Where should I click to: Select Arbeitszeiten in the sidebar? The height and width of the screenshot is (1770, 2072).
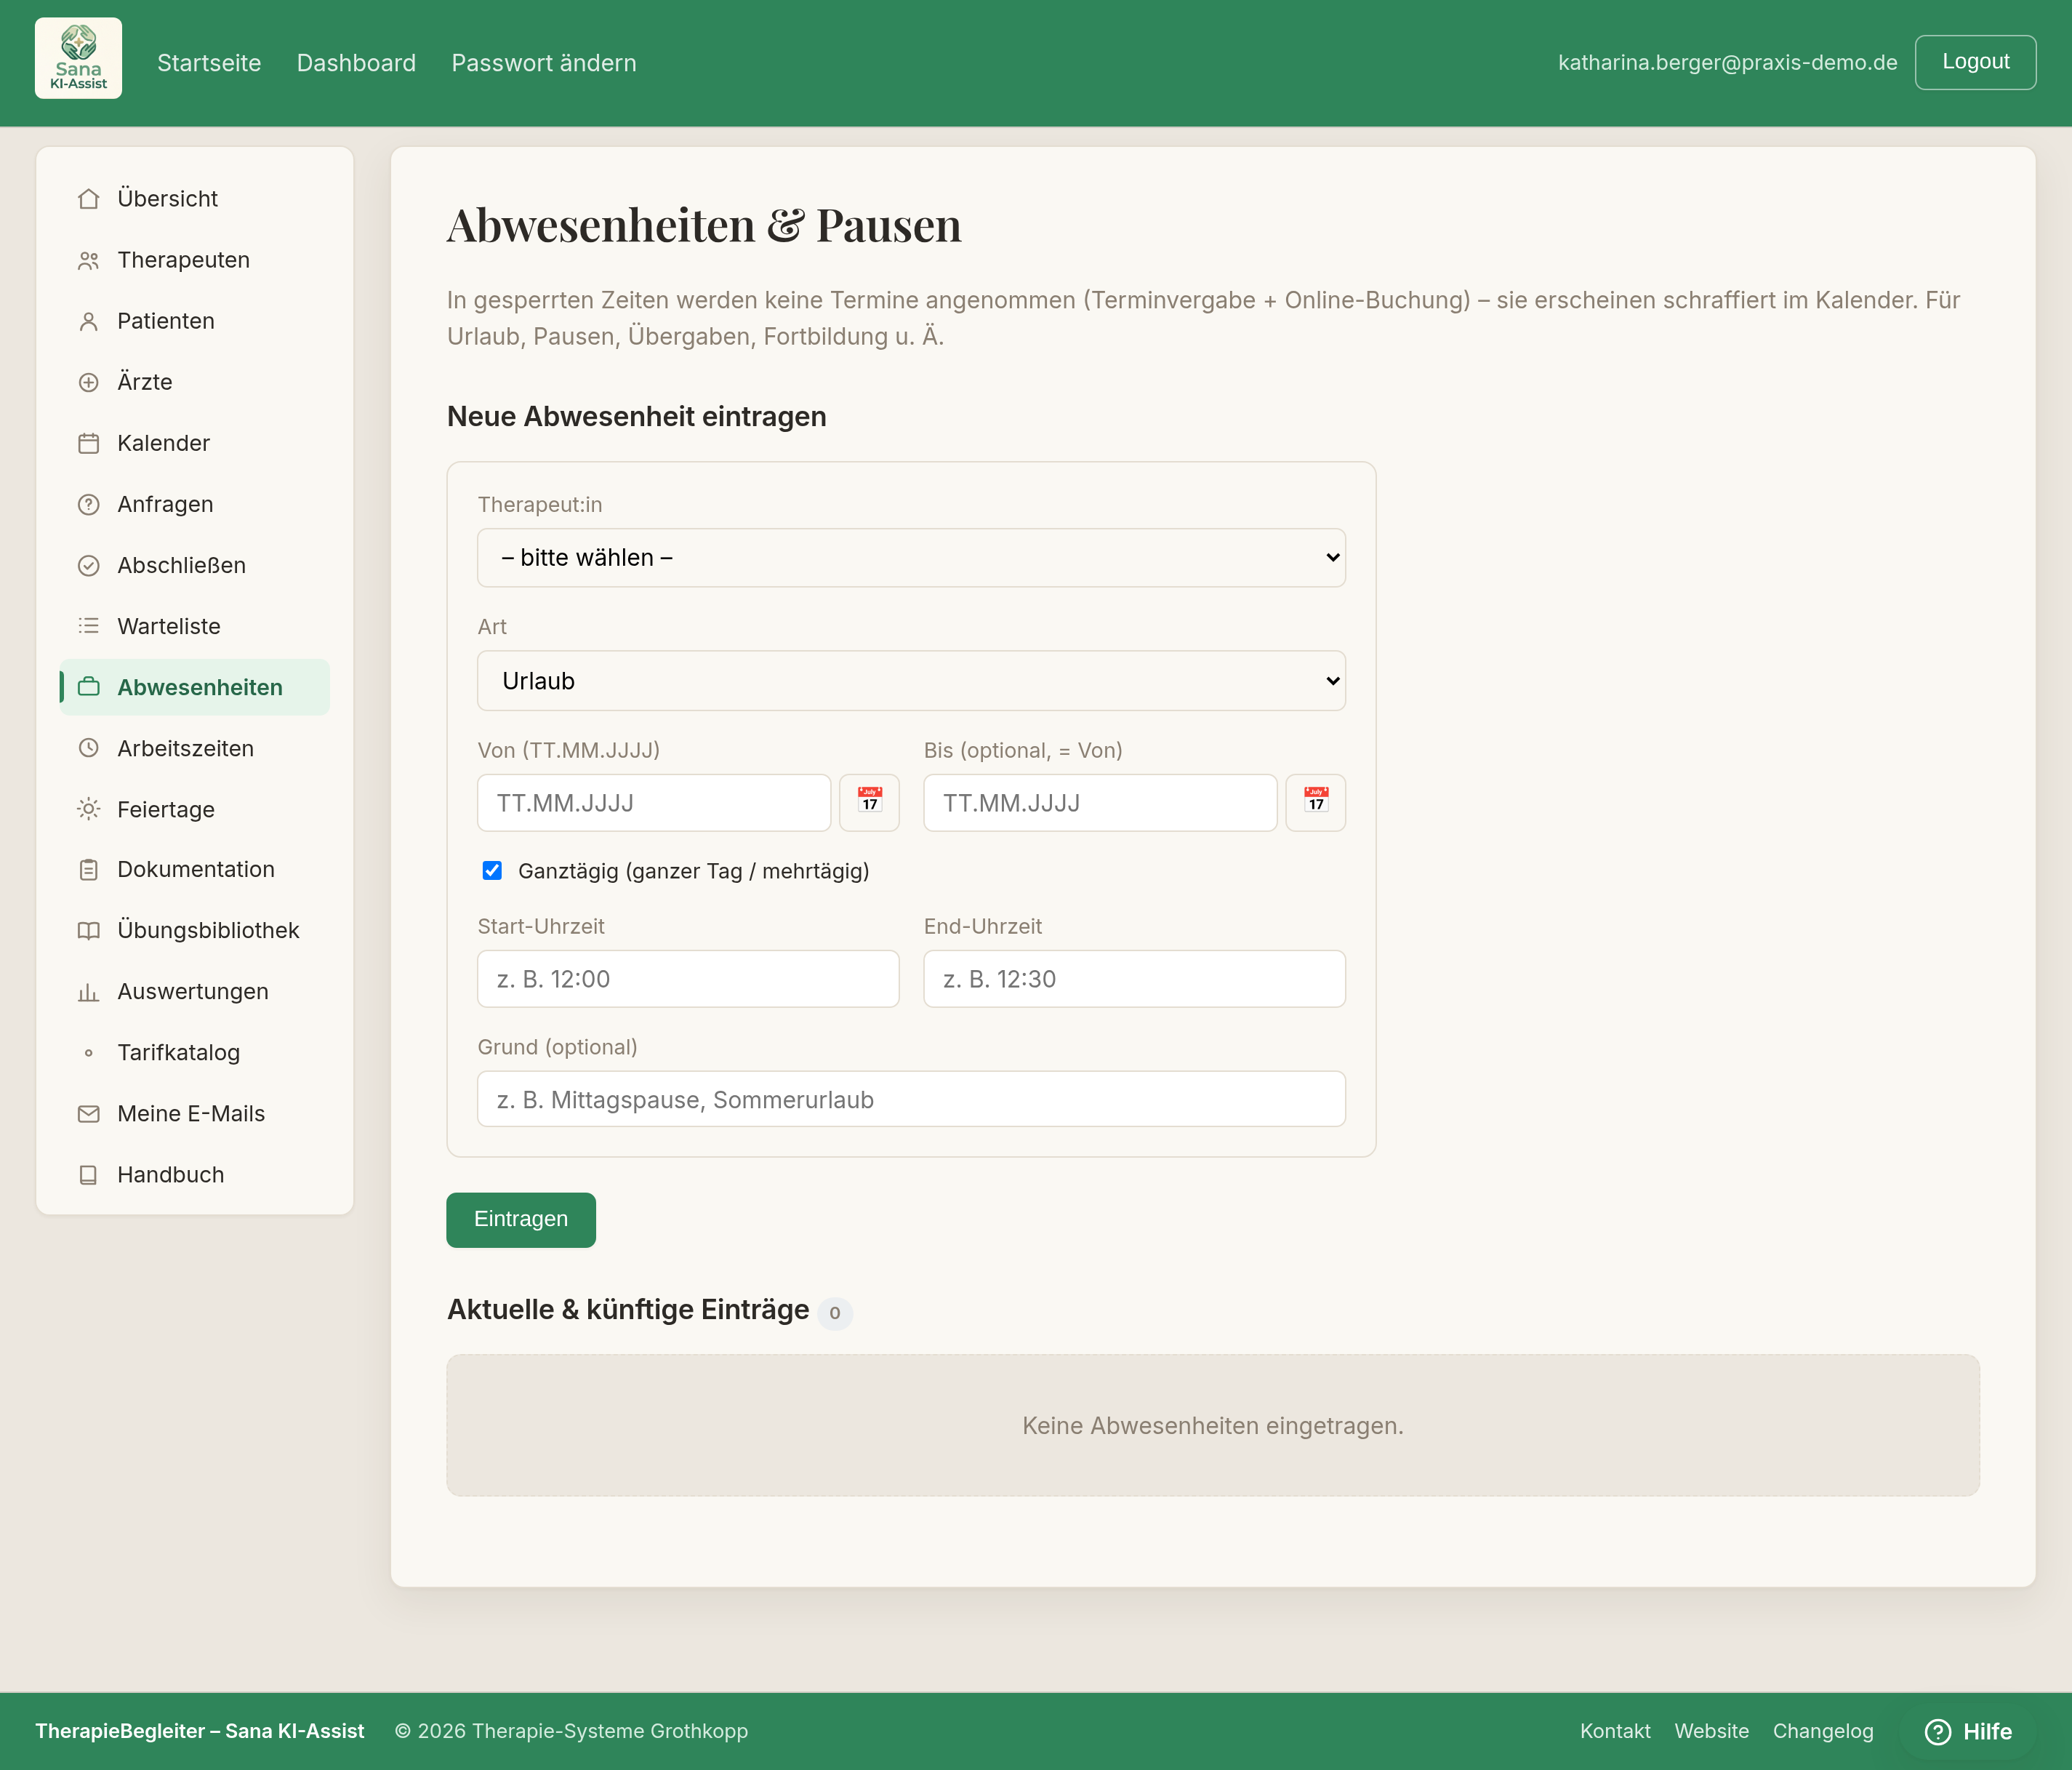[195, 748]
